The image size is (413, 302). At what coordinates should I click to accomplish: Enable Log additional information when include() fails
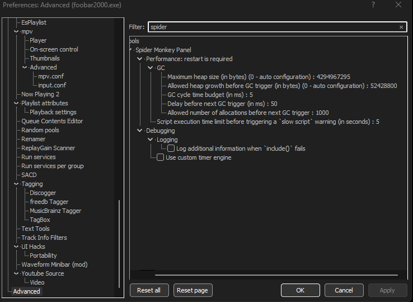(171, 148)
